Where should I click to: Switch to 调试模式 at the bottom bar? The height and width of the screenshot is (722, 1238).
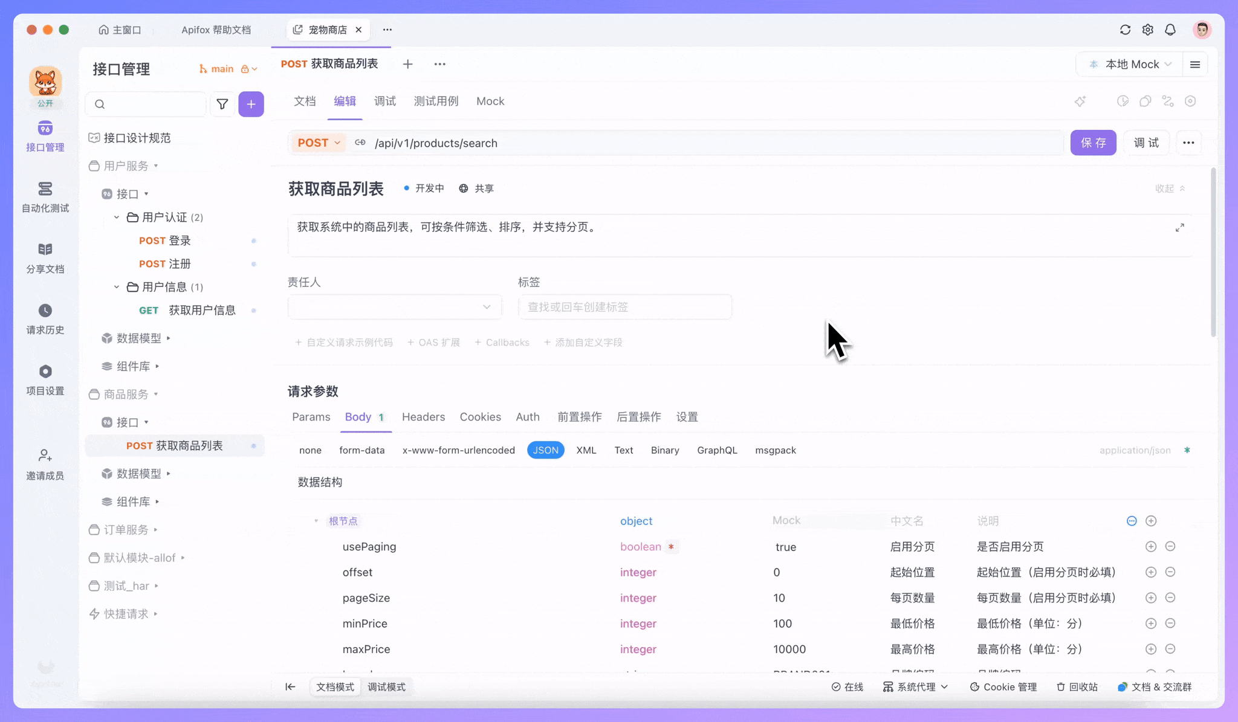click(x=386, y=686)
